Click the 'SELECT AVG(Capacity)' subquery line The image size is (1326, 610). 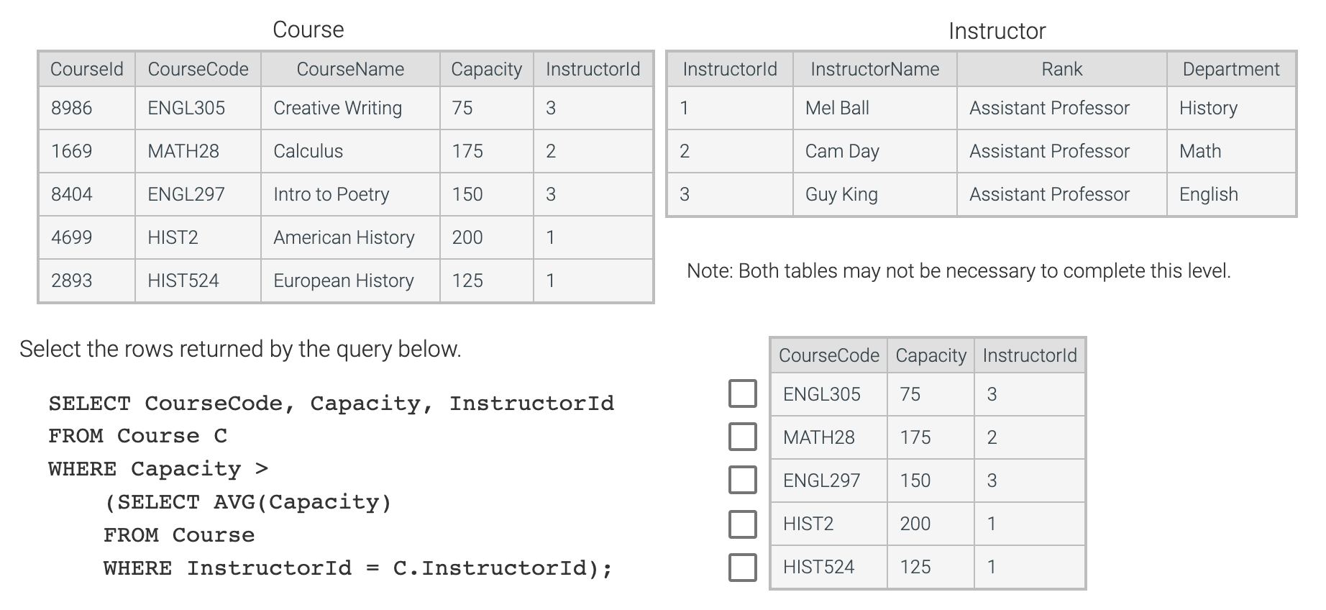(248, 502)
